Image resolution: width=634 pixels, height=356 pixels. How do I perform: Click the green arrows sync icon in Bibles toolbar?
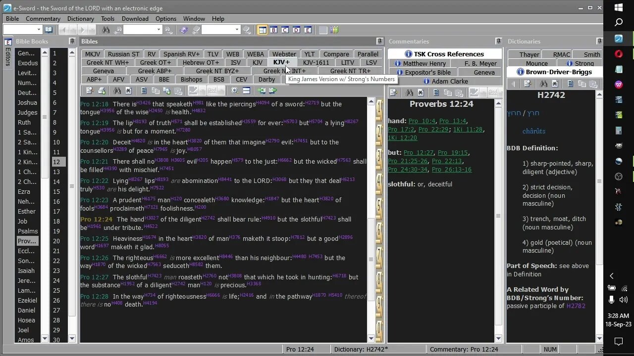[x=262, y=90]
